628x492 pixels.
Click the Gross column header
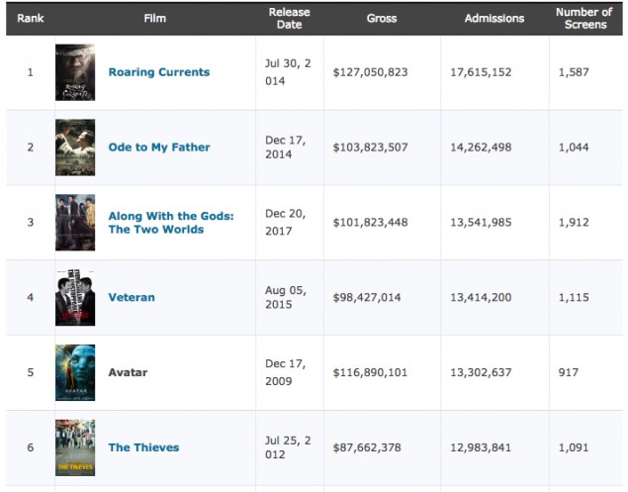click(383, 19)
